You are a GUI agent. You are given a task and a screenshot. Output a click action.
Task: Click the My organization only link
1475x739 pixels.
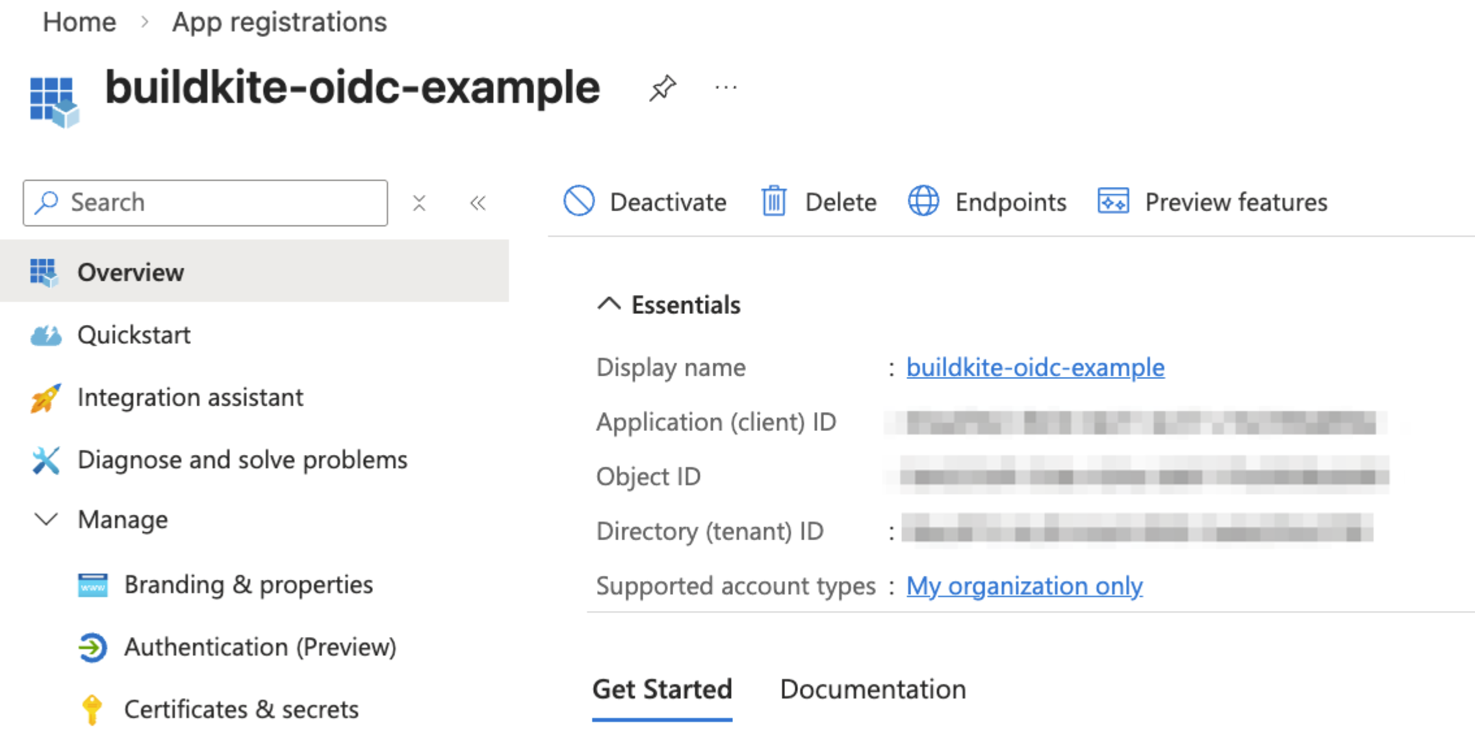click(1024, 586)
